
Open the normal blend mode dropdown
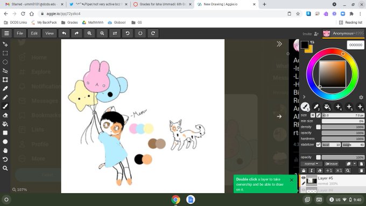point(311,164)
